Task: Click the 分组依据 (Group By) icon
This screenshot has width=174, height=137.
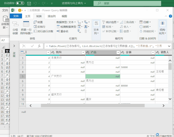Action: point(15,24)
